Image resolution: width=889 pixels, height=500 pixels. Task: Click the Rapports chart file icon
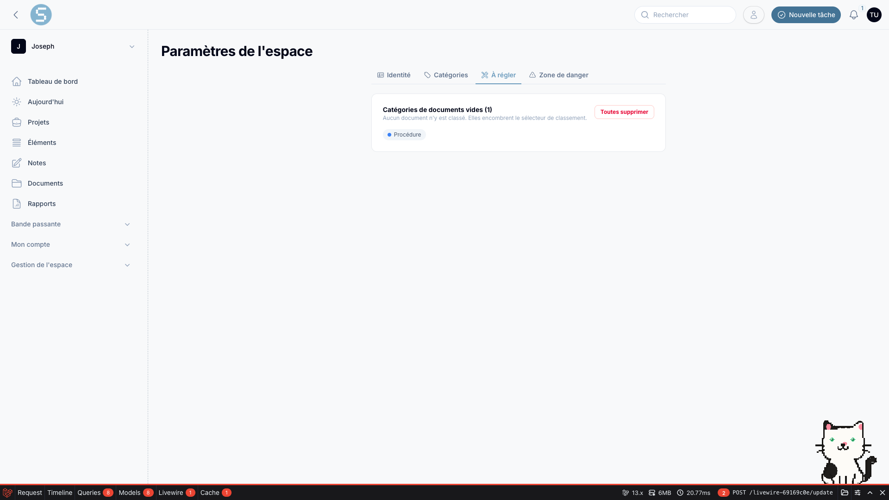[17, 204]
